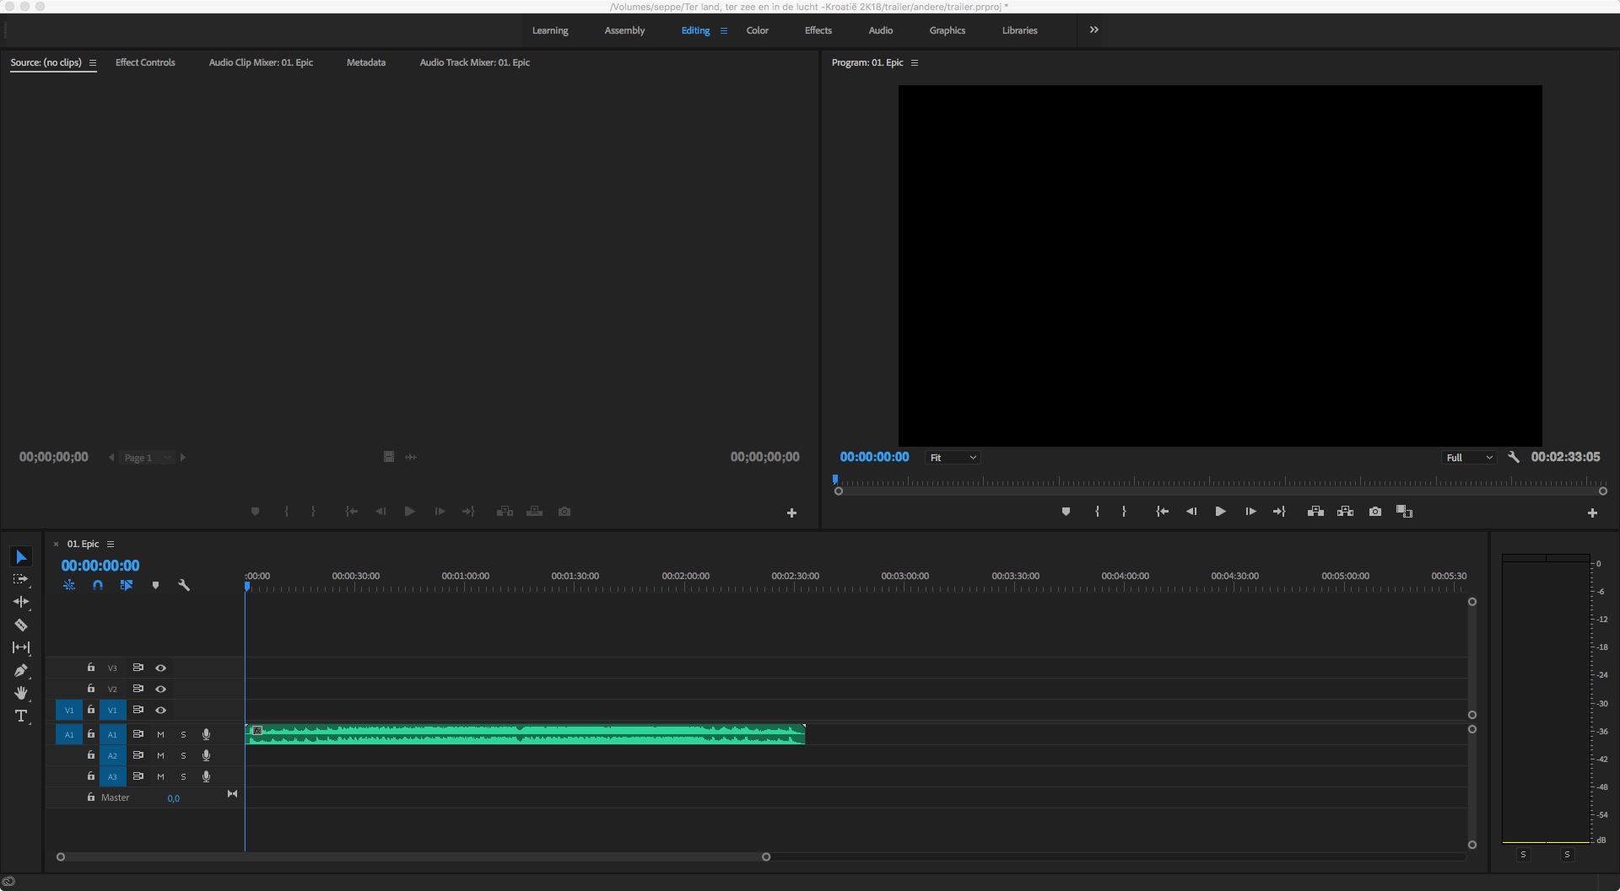Select the Ripple Edit tool
This screenshot has height=891, width=1620.
tap(21, 602)
